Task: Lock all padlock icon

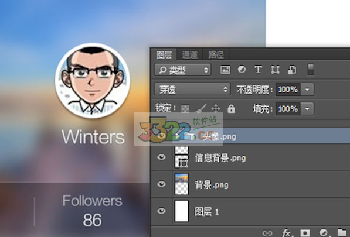Action: (231, 108)
